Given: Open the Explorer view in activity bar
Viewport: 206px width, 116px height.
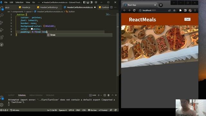Looking at the screenshot, I should tap(2, 8).
